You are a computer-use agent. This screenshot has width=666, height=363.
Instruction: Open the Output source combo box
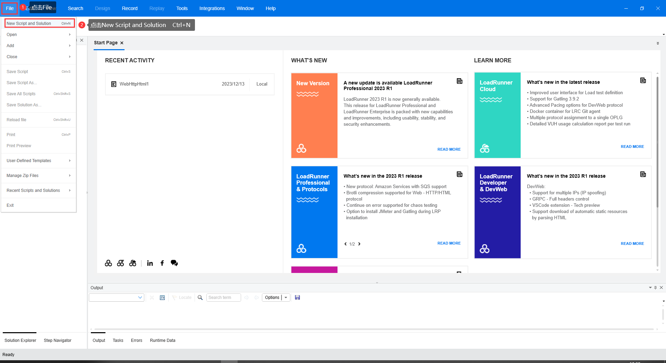click(117, 298)
